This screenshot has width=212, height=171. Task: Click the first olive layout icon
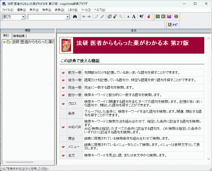tap(158, 17)
